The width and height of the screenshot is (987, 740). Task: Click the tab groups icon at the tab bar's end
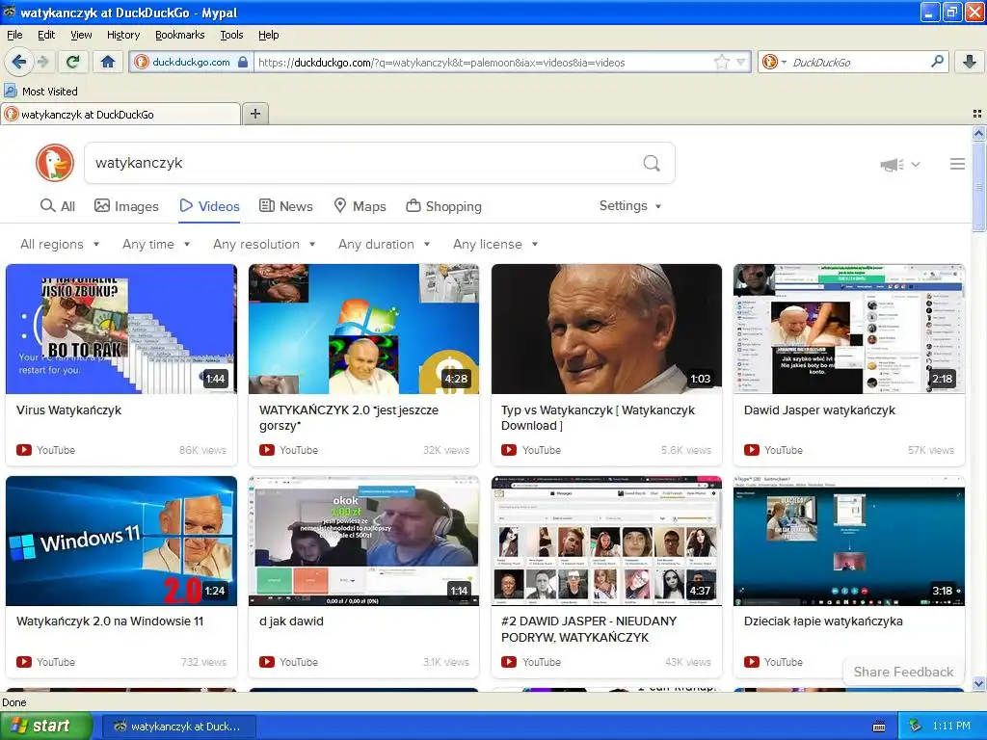[x=977, y=114]
